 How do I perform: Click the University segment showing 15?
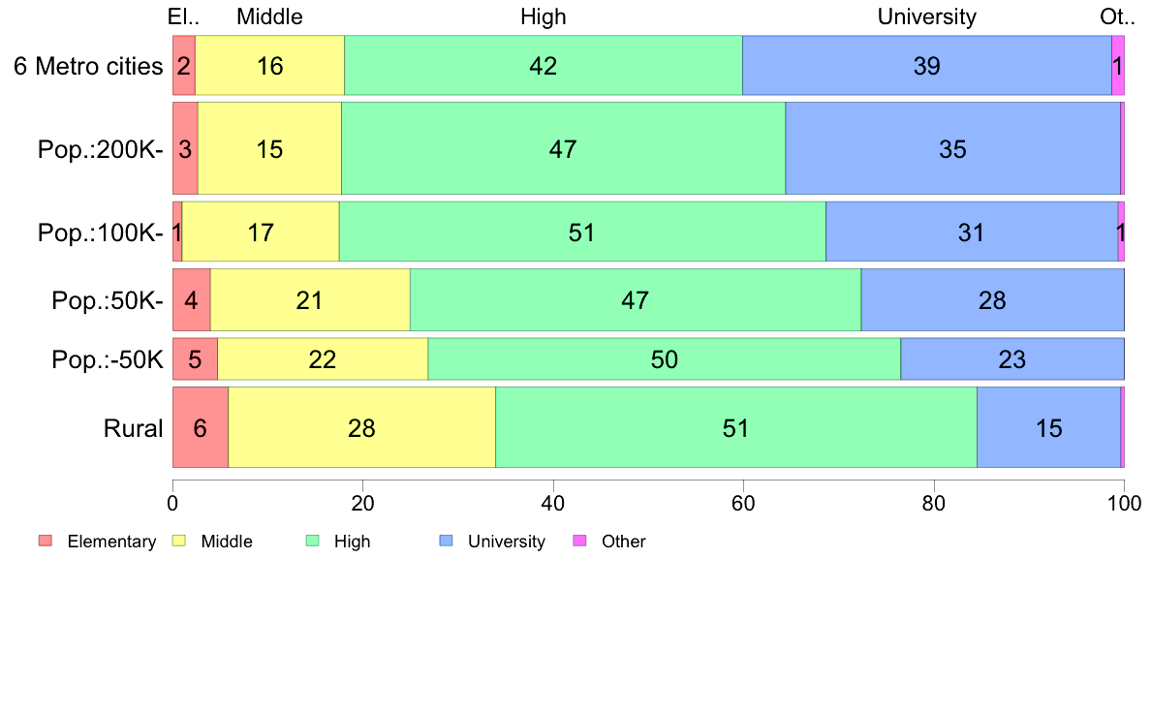1049,427
